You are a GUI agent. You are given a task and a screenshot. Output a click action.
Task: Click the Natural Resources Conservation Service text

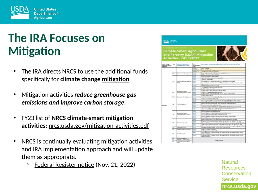[236, 171]
